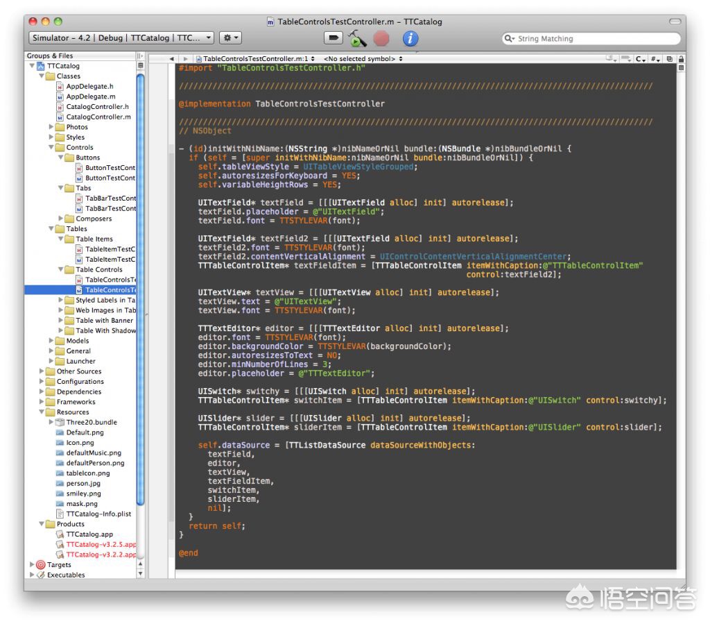The width and height of the screenshot is (710, 624).
Task: Expand the Configurations group
Action: pos(42,382)
